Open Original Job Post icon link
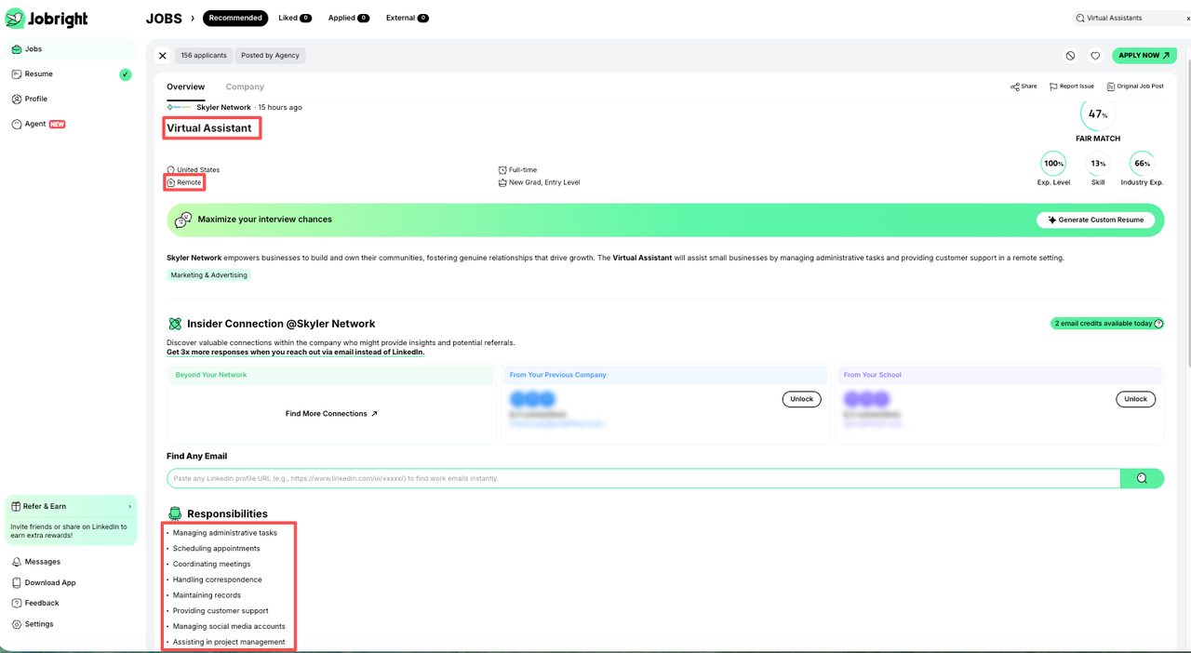 pyautogui.click(x=1111, y=87)
